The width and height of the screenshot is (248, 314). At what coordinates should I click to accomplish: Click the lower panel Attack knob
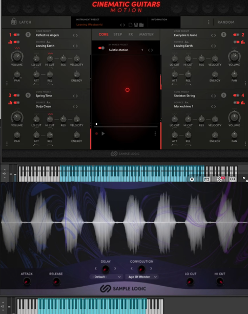point(27,281)
